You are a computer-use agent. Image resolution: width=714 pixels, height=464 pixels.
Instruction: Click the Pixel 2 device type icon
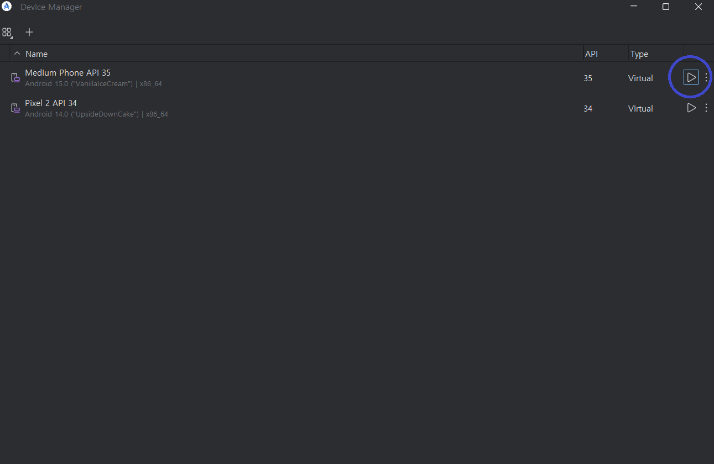[x=16, y=109]
